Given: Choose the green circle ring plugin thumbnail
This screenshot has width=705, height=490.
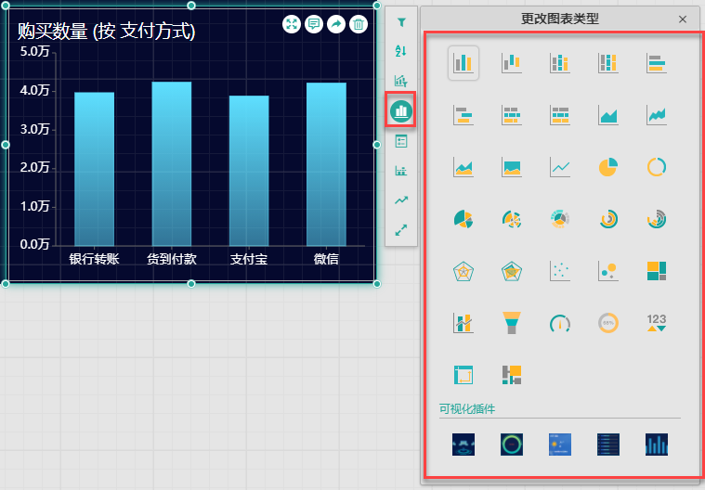Looking at the screenshot, I should click(x=512, y=445).
